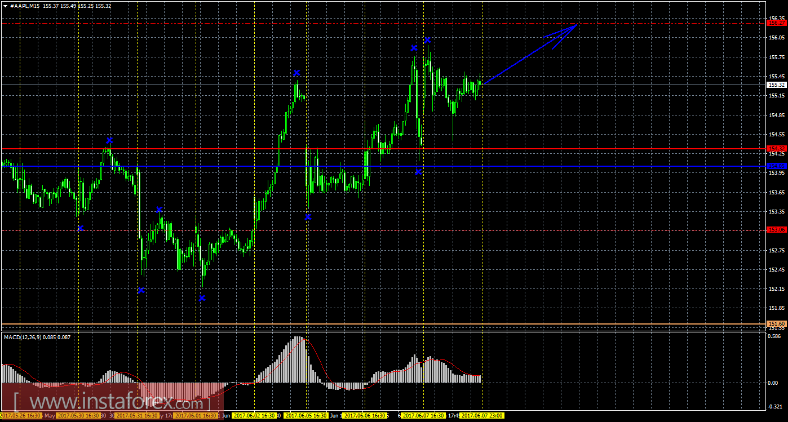Select the 2017.06.06 16:30 time marker
The height and width of the screenshot is (422, 788).
(365, 416)
